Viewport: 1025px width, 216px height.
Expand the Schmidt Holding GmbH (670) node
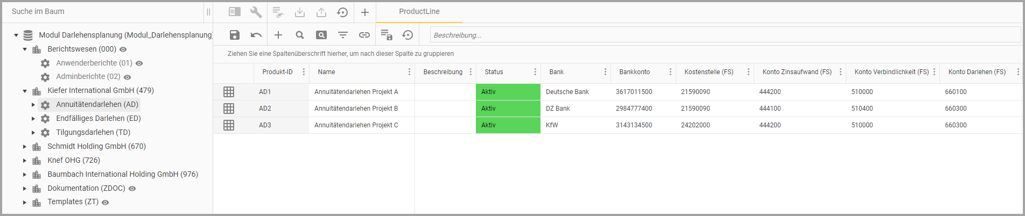(x=25, y=146)
